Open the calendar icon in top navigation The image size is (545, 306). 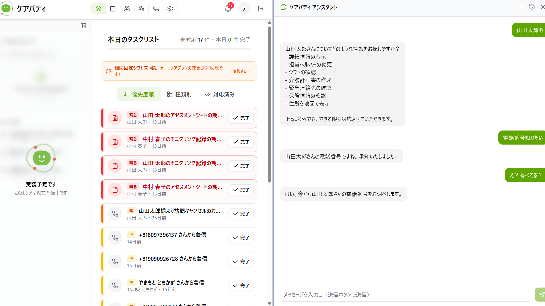(113, 9)
